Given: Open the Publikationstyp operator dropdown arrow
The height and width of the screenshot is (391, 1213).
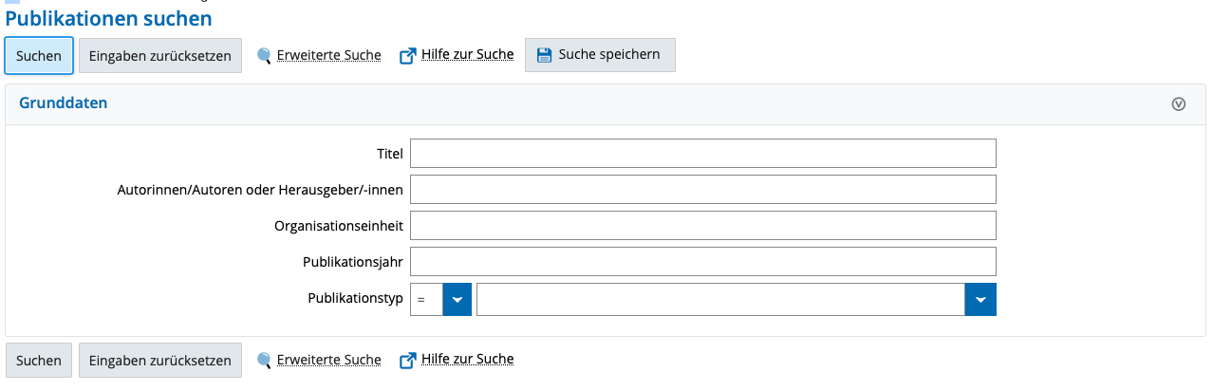Looking at the screenshot, I should (457, 299).
